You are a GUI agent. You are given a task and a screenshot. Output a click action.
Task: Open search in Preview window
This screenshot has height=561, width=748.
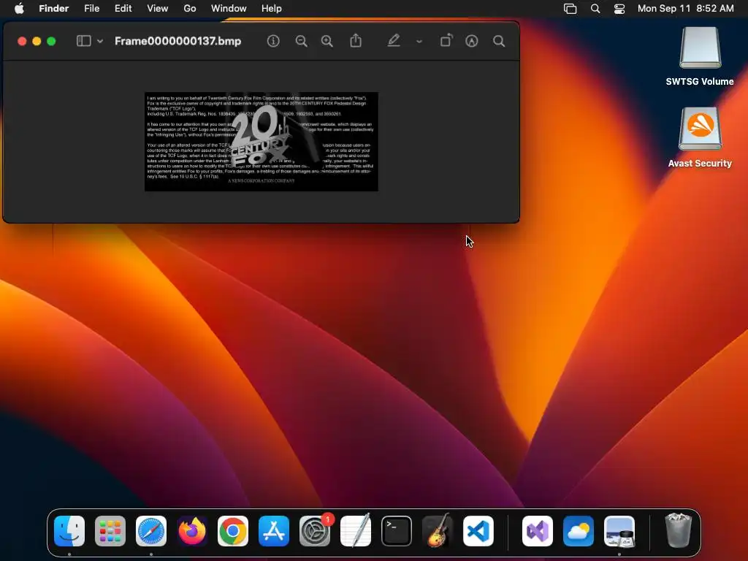pyautogui.click(x=499, y=41)
